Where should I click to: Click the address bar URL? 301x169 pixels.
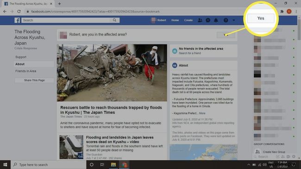point(95,12)
